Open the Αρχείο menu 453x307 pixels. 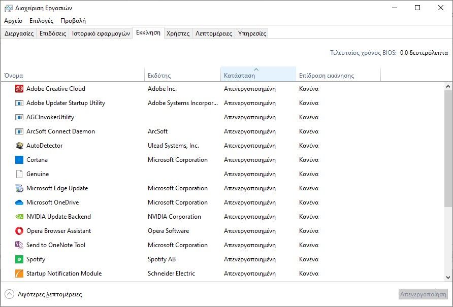pos(13,21)
